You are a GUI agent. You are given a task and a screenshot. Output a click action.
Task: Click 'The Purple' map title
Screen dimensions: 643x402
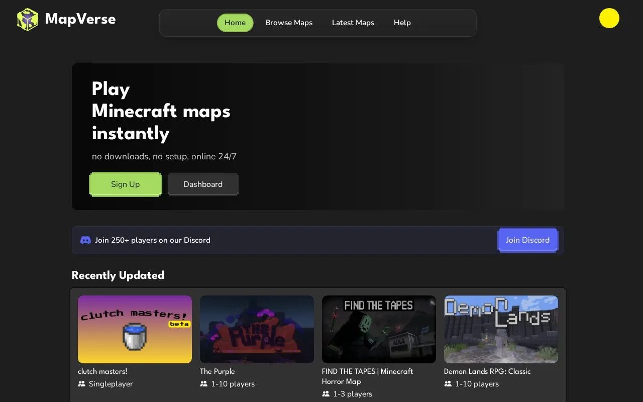click(x=218, y=371)
